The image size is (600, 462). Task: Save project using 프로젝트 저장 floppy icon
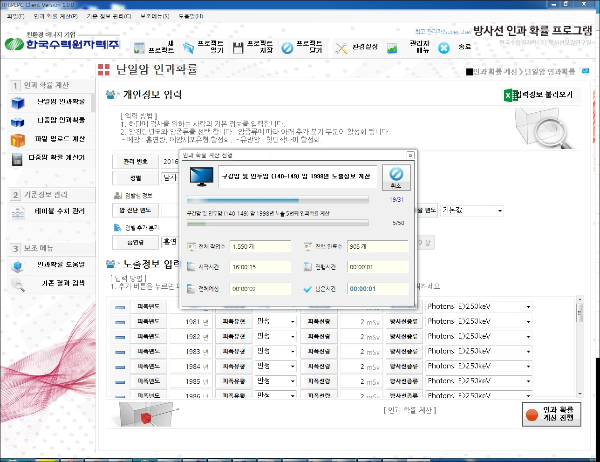pos(238,48)
